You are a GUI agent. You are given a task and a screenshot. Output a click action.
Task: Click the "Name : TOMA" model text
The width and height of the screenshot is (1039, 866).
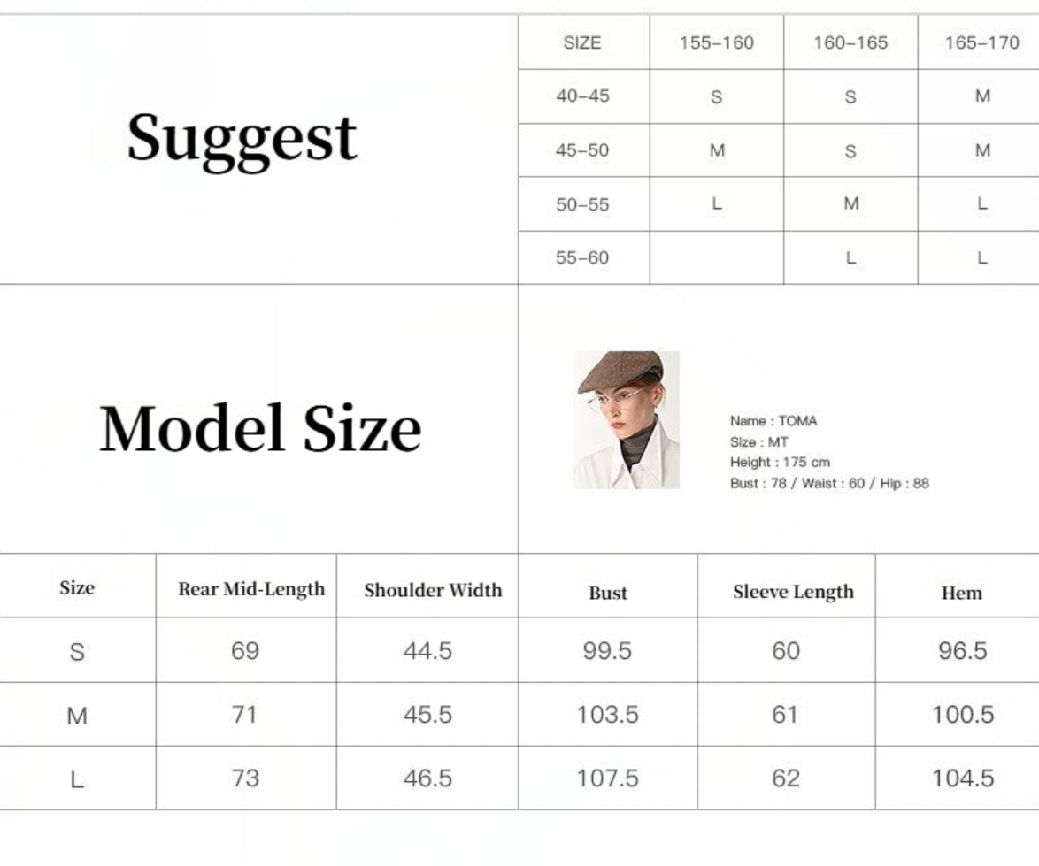773,421
